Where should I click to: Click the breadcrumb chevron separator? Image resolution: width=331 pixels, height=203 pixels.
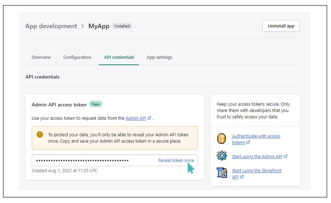click(83, 26)
